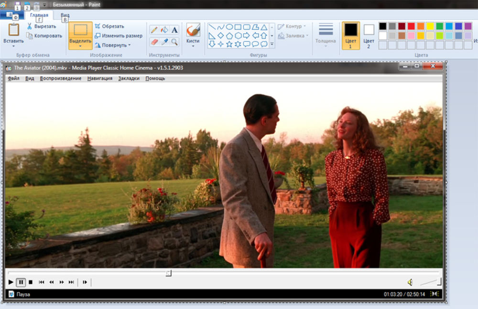
Task: Set Цвет 2 as active color
Action: click(x=369, y=35)
